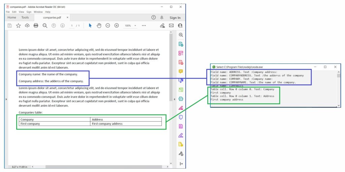Close the companies.pdf tab
This screenshot has height=172, width=345.
(67, 17)
